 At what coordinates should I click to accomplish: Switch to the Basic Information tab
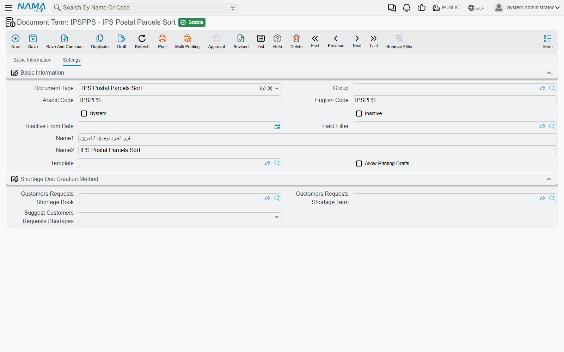32,60
